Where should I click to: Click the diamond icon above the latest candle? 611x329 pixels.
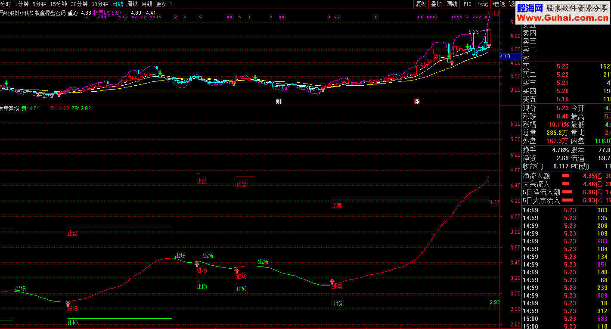490,13
